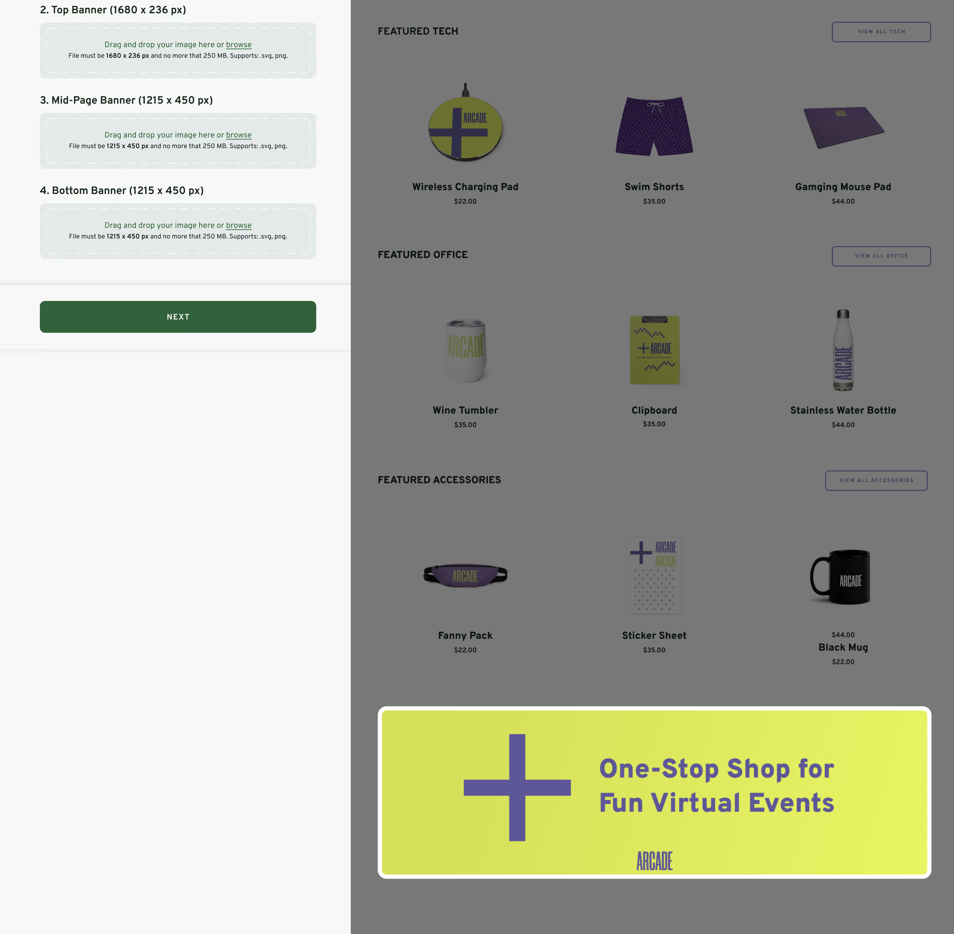Image resolution: width=954 pixels, height=934 pixels.
Task: Click the Wireless Charging Pad product image
Action: [x=465, y=122]
